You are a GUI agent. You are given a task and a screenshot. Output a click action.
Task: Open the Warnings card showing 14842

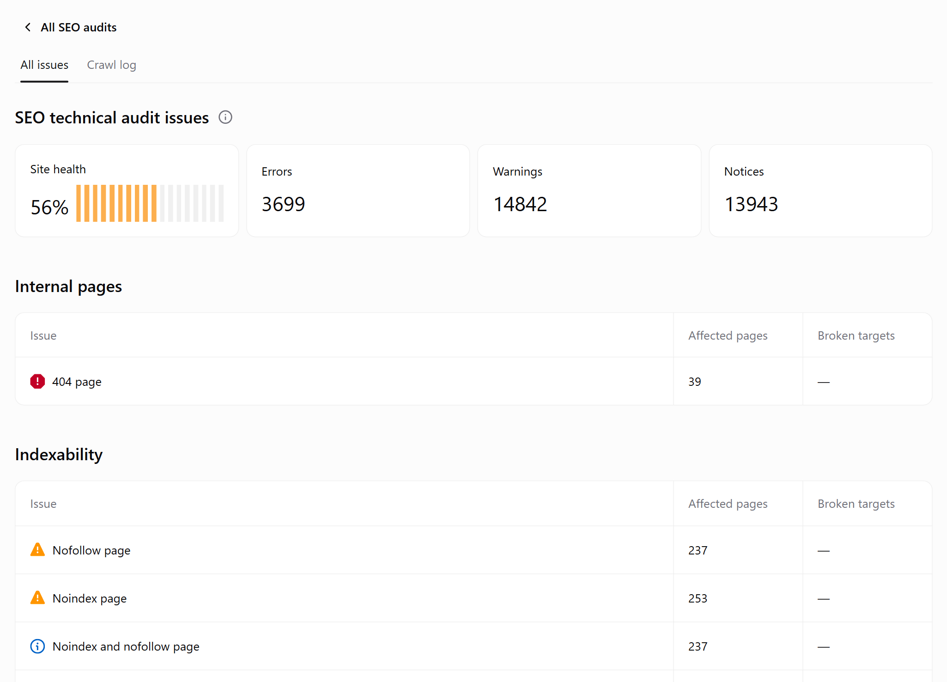point(589,191)
